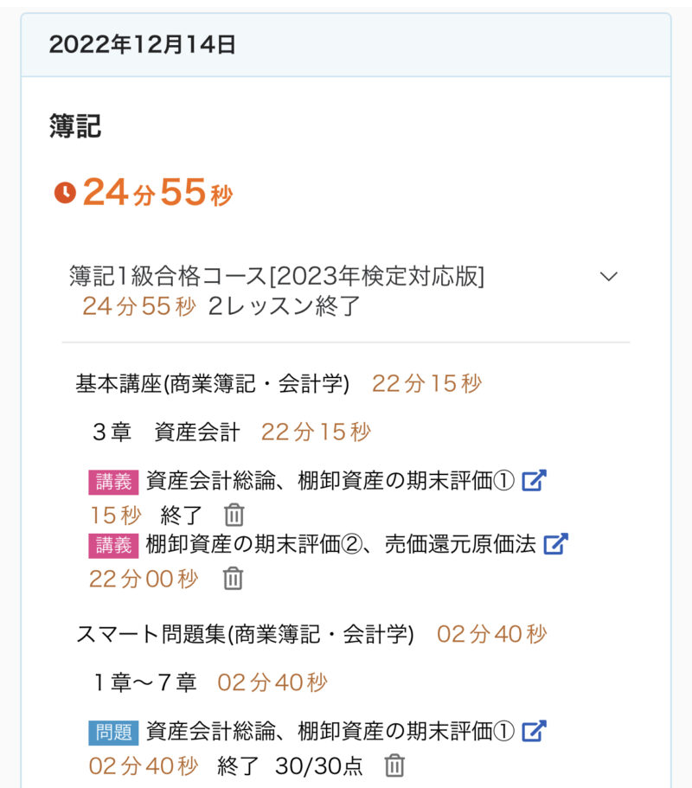Viewport: 692px width, 788px height.
Task: Click the blue 問題 tag
Action: click(112, 732)
